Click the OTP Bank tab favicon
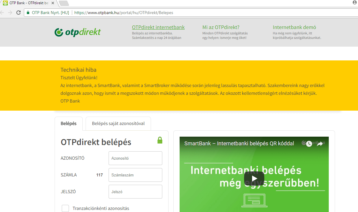 (x=5, y=3)
